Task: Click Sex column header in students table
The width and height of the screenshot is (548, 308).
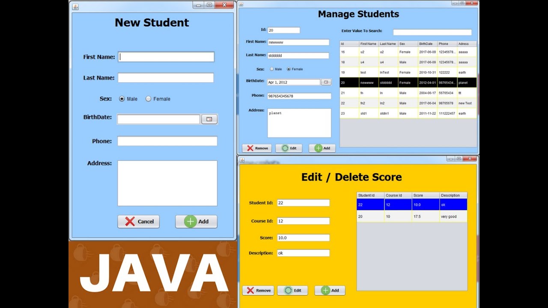Action: [408, 44]
